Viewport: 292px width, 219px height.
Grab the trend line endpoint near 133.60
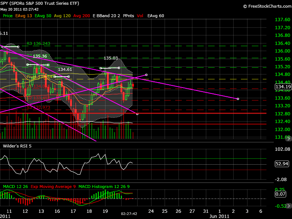[238, 99]
